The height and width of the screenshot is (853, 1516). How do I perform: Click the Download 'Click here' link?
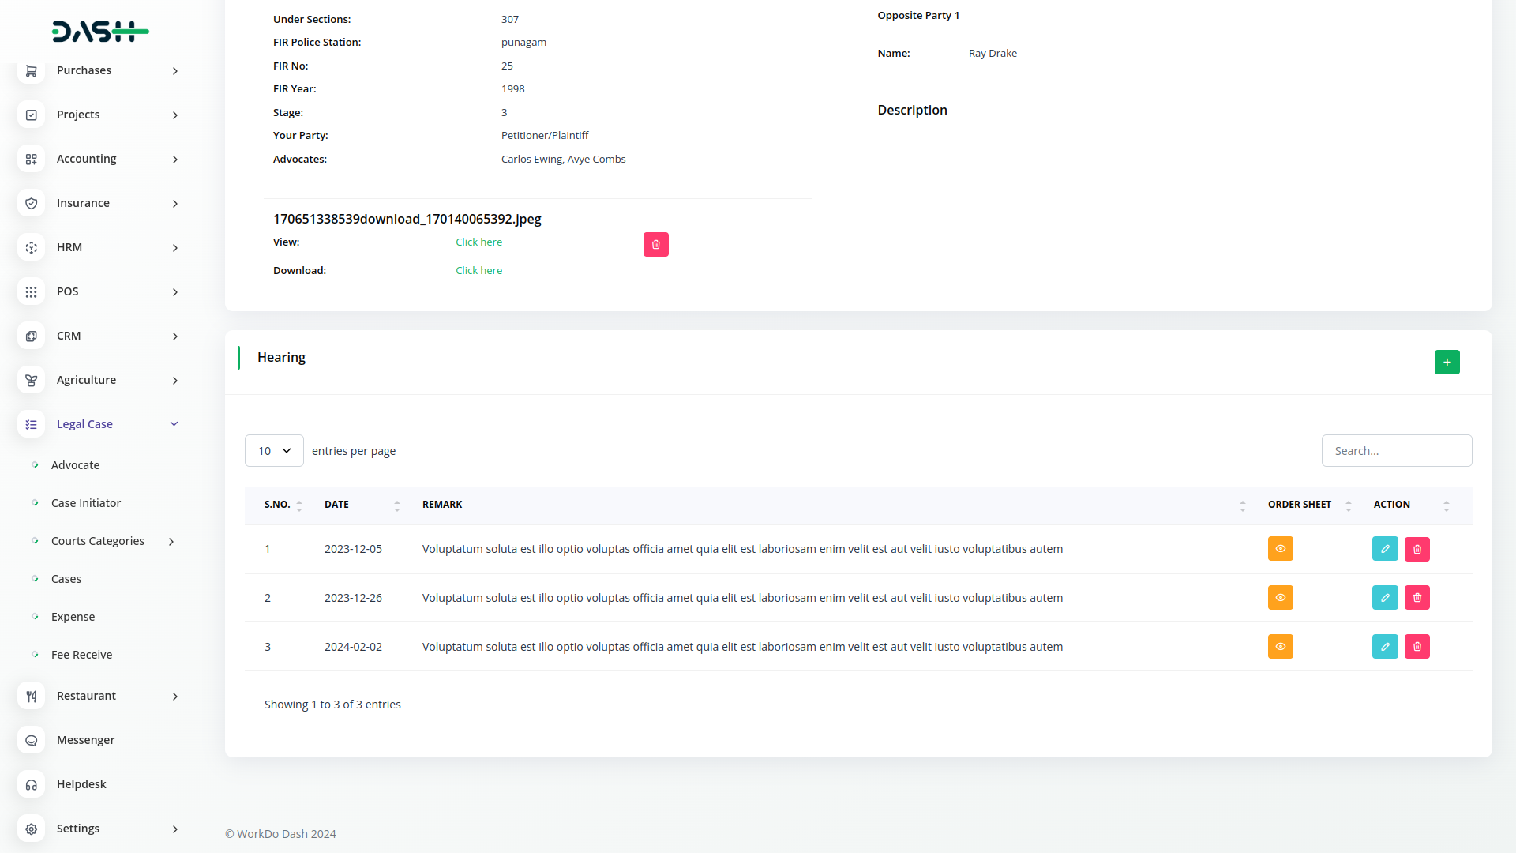coord(478,271)
